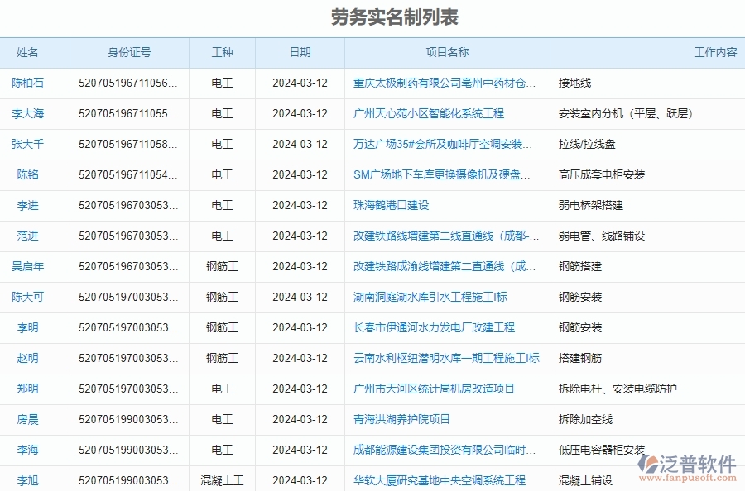The height and width of the screenshot is (491, 745).
Task: Click the 身份证号 column header
Action: coord(129,52)
